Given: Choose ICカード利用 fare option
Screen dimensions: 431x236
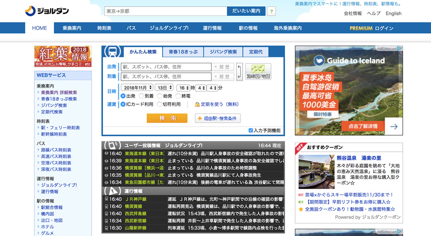Looking at the screenshot, I should [x=123, y=104].
